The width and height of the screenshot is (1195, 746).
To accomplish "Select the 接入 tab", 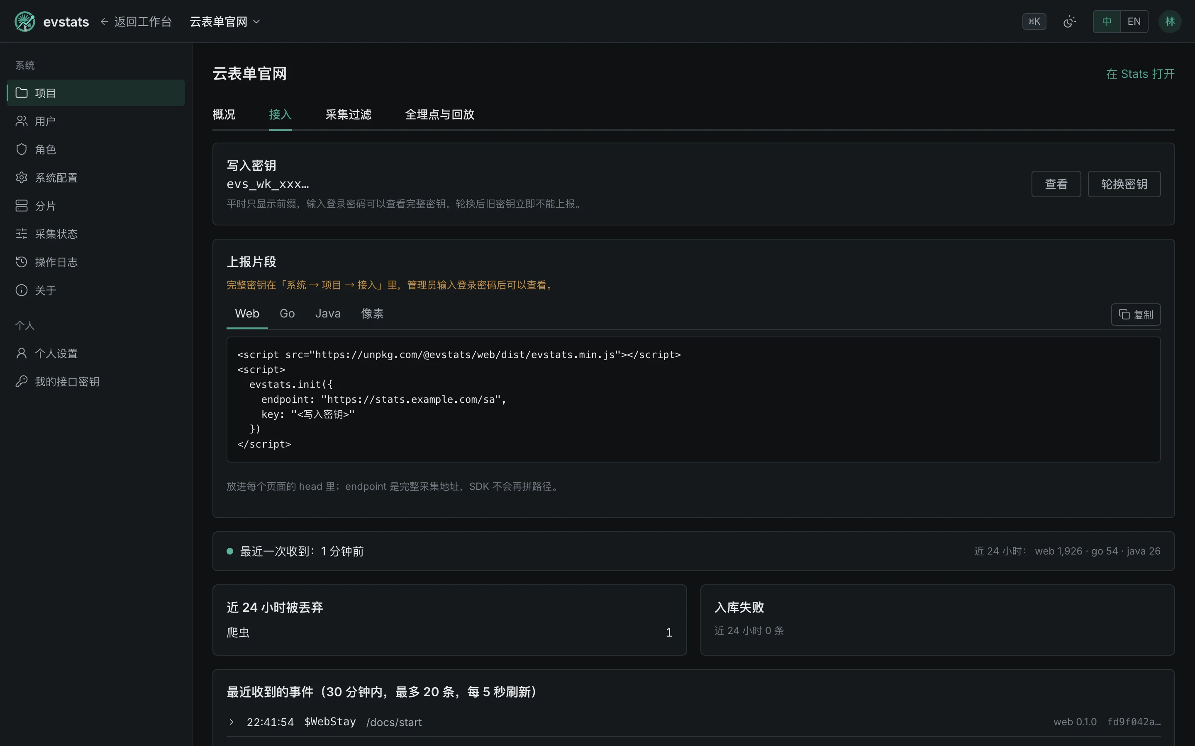I will pyautogui.click(x=280, y=114).
